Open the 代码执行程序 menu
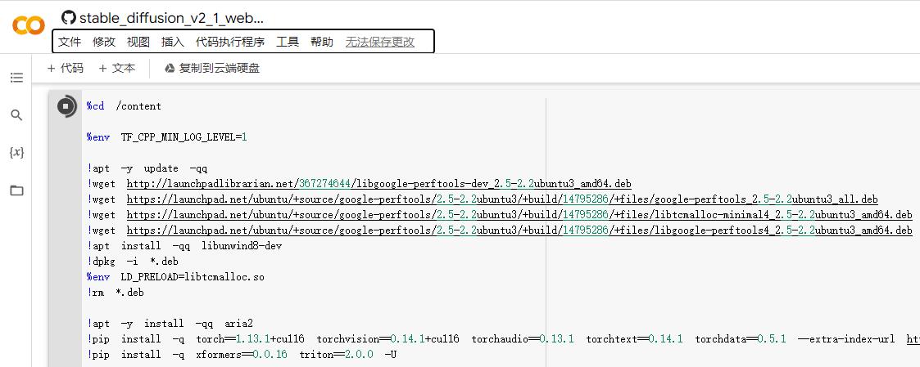The width and height of the screenshot is (920, 367). tap(230, 42)
